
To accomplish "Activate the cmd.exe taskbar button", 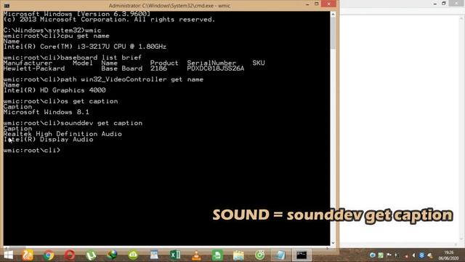I will [x=302, y=255].
